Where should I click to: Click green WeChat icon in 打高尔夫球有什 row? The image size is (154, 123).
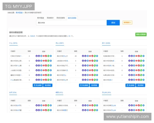click(x=48, y=56)
